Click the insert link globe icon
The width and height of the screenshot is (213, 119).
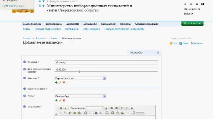point(96,113)
